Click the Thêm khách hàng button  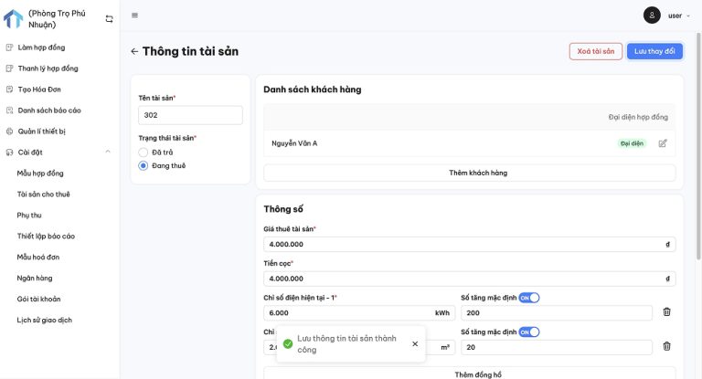[x=470, y=173]
